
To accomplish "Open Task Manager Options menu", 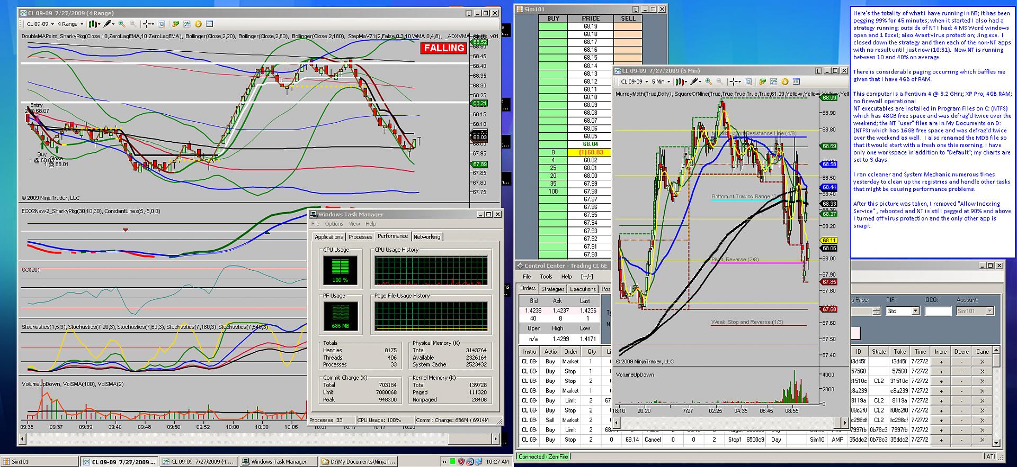I will (x=334, y=224).
